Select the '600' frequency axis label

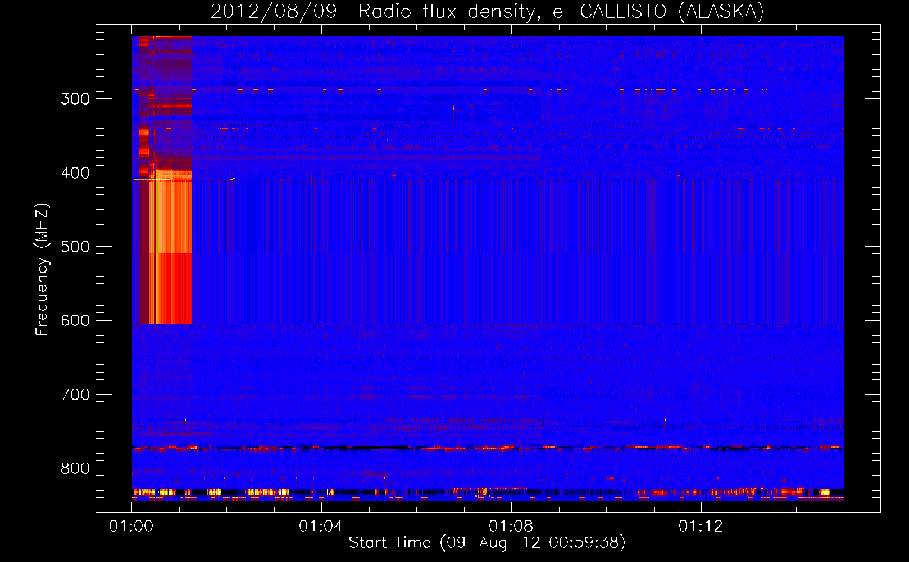point(75,321)
